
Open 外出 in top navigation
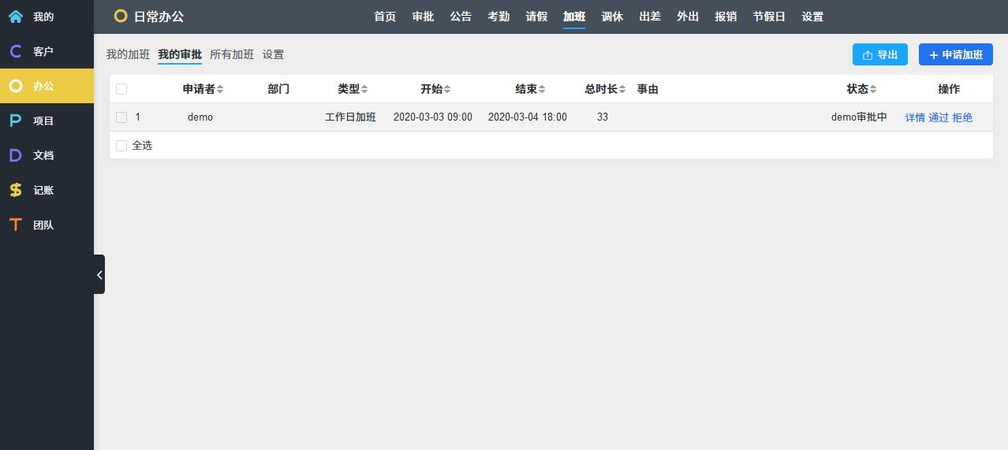point(688,17)
